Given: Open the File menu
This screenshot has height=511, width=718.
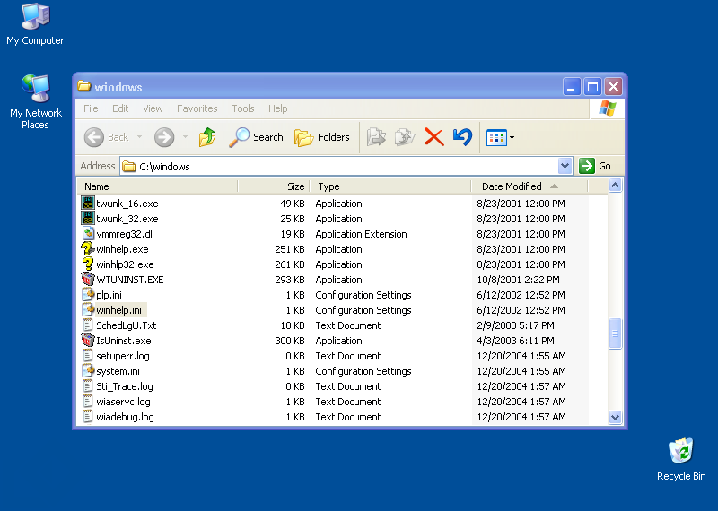Looking at the screenshot, I should pos(91,108).
